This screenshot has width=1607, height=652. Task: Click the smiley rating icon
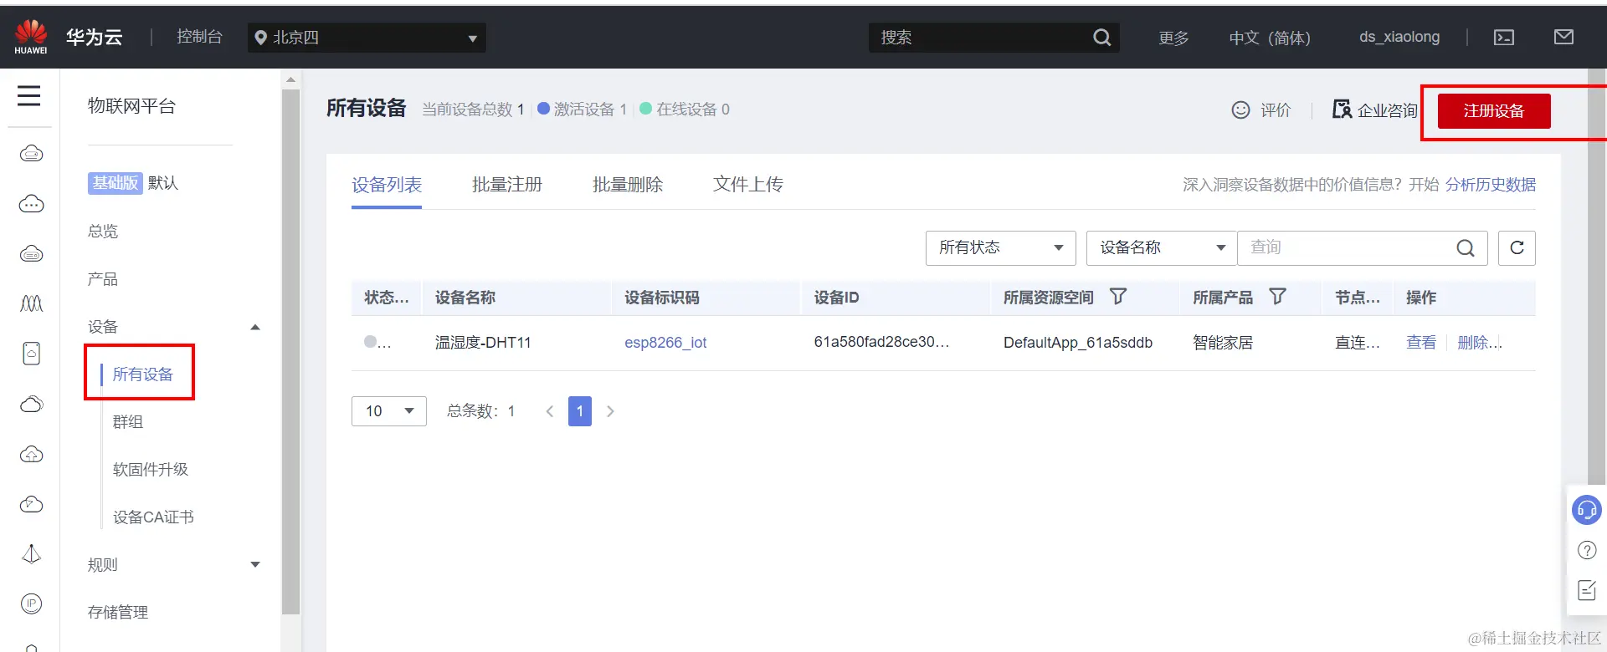coord(1240,110)
